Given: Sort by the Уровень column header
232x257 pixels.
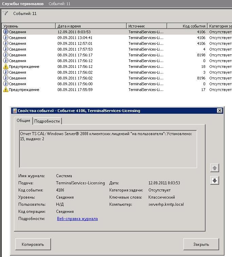Looking at the screenshot, I should pyautogui.click(x=29, y=26).
